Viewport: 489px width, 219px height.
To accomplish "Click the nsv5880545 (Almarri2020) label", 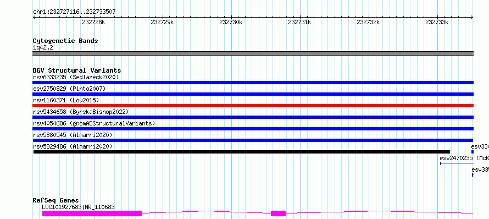I will tap(73, 135).
